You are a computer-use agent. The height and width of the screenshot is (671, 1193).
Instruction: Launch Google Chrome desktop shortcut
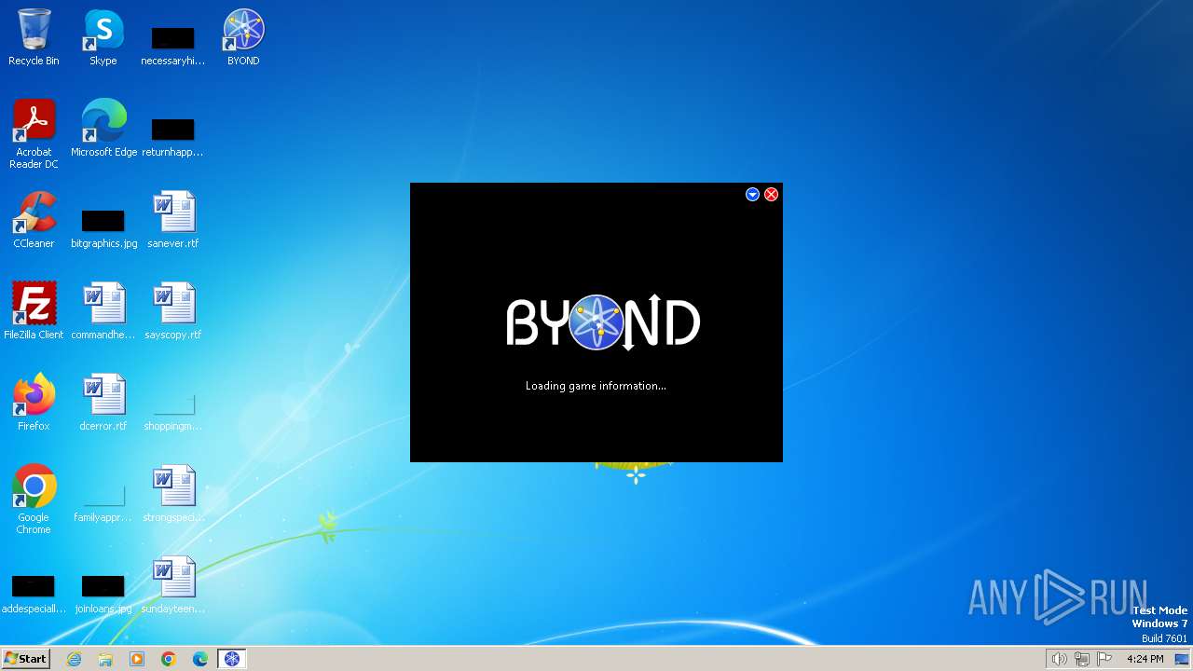pos(34,500)
